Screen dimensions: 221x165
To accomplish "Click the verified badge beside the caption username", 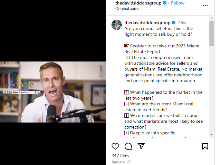I will 174,23.
